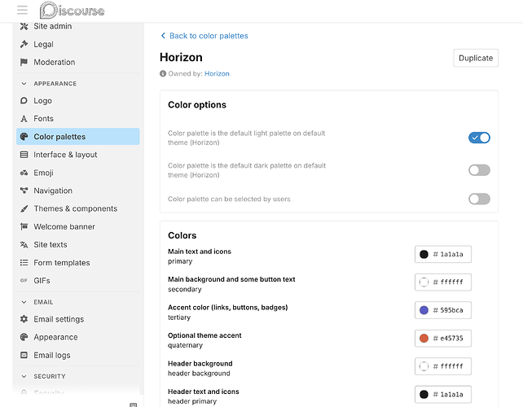The image size is (523, 407).
Task: Click the Fonts letter icon
Action: (24, 118)
